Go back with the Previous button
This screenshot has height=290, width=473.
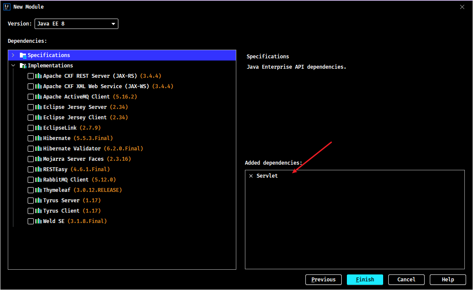(324, 280)
